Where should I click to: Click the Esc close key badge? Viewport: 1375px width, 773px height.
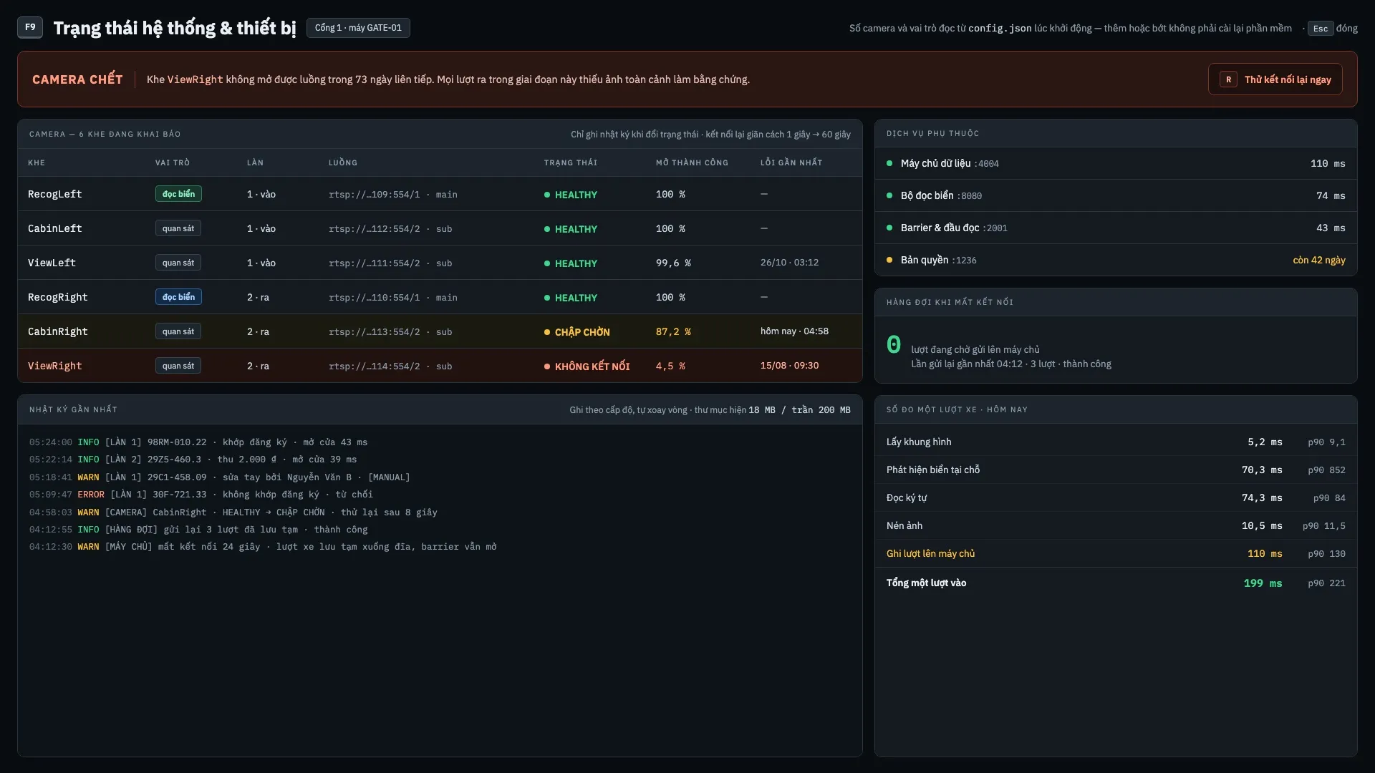coord(1321,29)
